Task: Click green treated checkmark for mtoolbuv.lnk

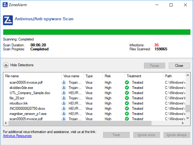Action: 127,103
